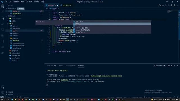Maximize the terminal panel size
Viewport: 180px width, 101px height.
click(174, 66)
